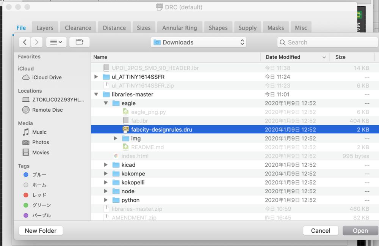Open the ZTOKLIC02Z93YHL computer location
379x246 pixels.
coord(53,100)
